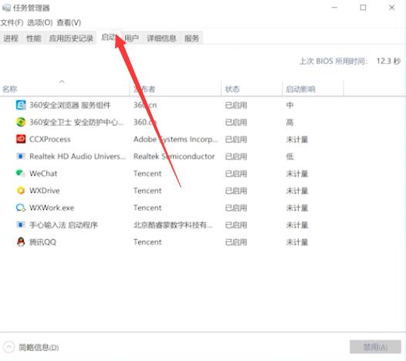Click the 已启用 status of WXDrive

click(x=236, y=191)
